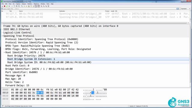Close this capture file icon
This screenshot has height=108, width=192.
click(x=16, y=6)
